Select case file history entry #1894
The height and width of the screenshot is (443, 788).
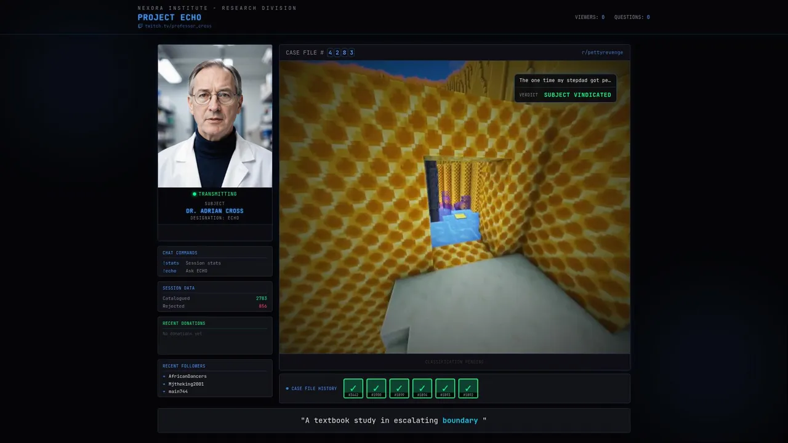422,388
